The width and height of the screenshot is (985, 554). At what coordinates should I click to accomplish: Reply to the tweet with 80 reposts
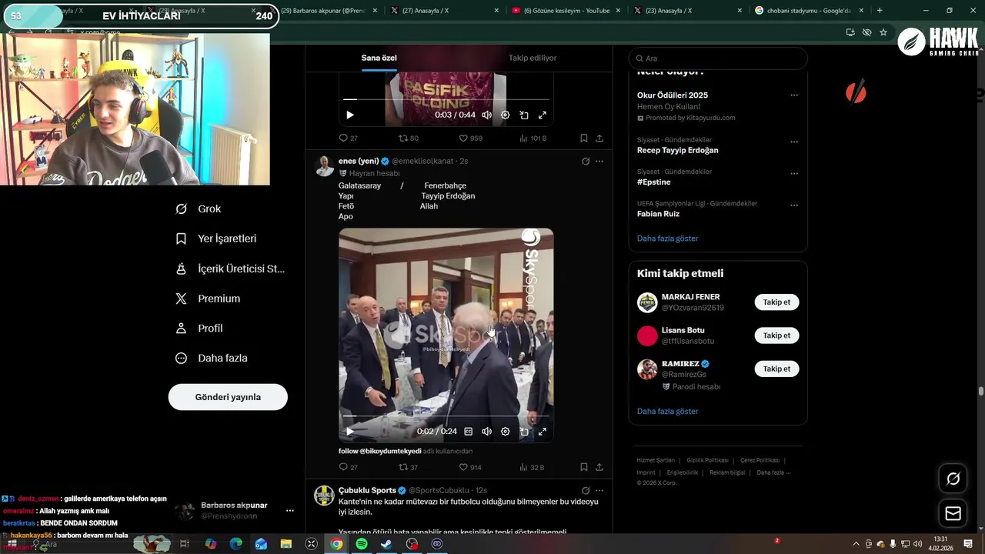pyautogui.click(x=348, y=138)
